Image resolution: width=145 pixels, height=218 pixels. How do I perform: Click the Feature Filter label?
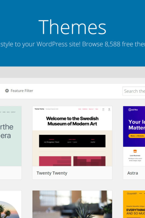[22, 91]
